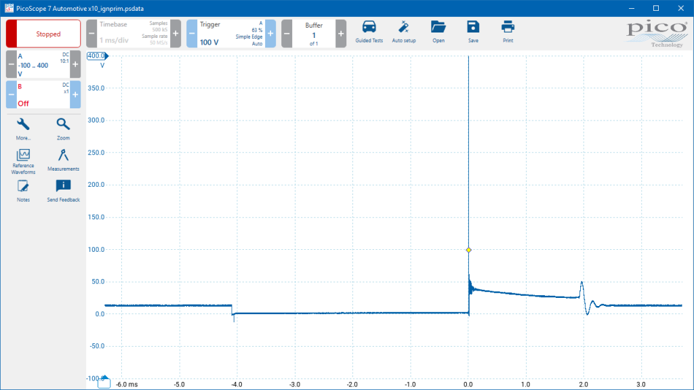Viewport: 694px width, 390px height.
Task: Open Channel B Off settings
Action: (43, 95)
